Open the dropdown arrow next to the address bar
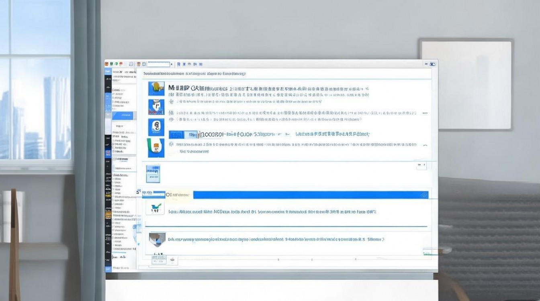The width and height of the screenshot is (540, 301). (172, 64)
